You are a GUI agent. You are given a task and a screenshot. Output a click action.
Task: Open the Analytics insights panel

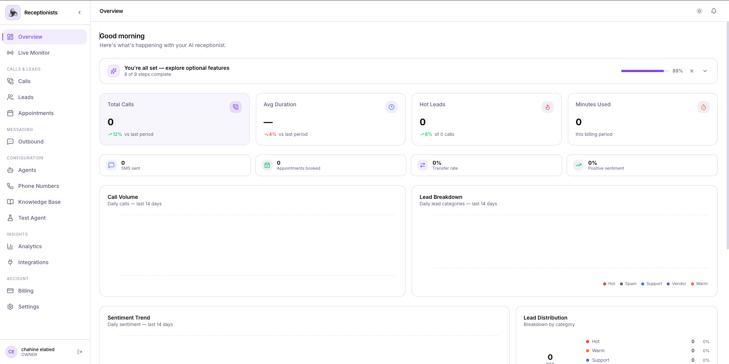(30, 246)
